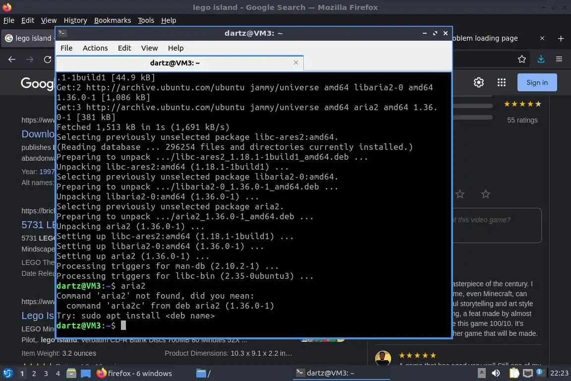Bookmark this page with the star icon

pyautogui.click(x=522, y=59)
